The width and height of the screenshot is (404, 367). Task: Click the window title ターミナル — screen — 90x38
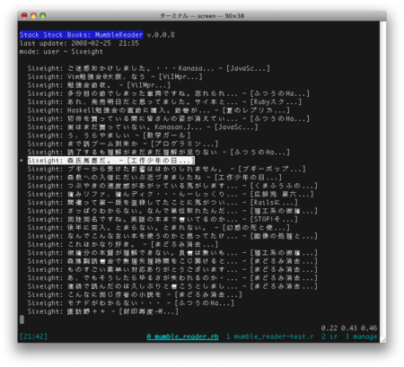pyautogui.click(x=202, y=16)
